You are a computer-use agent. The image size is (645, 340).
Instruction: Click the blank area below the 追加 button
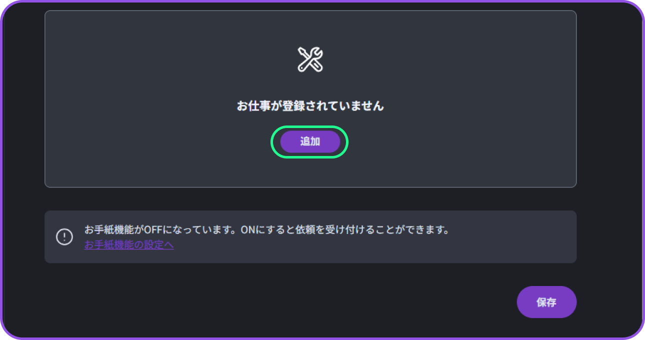[x=310, y=172]
